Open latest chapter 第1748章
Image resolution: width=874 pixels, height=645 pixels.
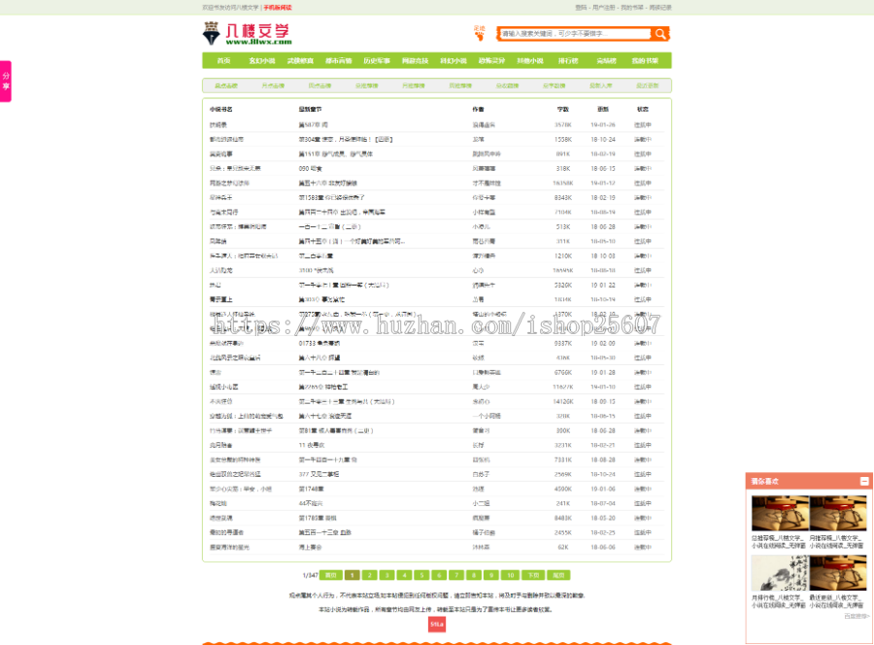tap(311, 489)
